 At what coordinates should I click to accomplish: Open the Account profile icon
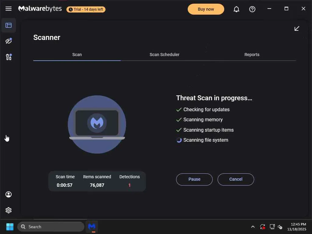pos(9,194)
